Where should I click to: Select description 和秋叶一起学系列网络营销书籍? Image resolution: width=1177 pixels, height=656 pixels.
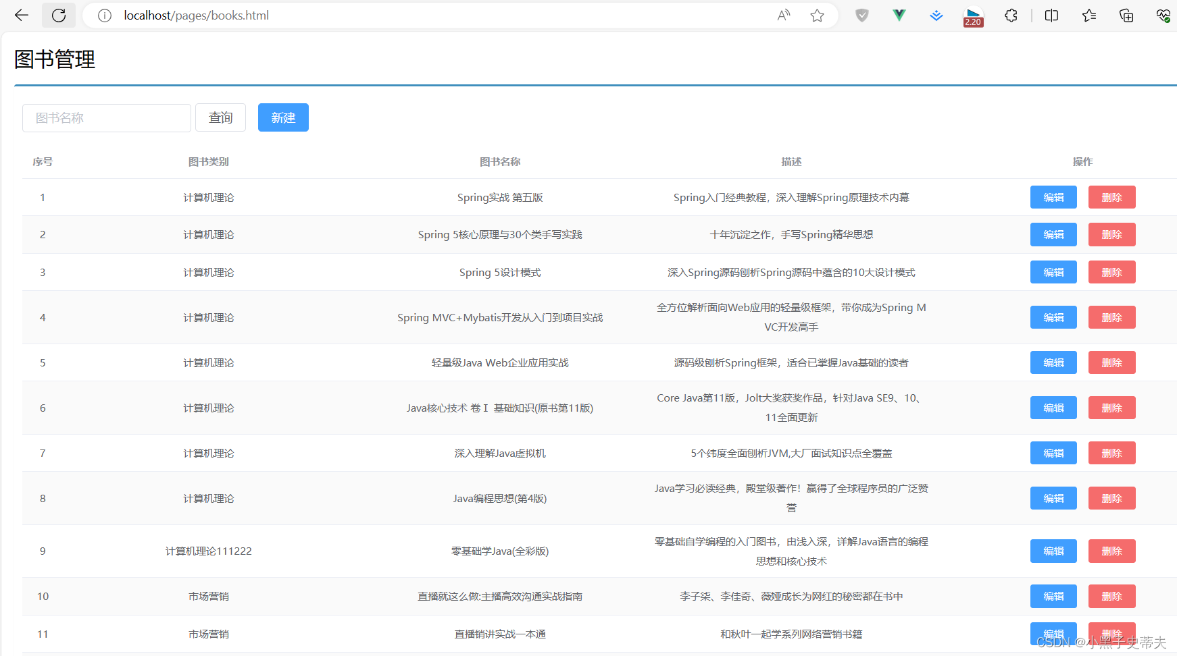(x=791, y=634)
